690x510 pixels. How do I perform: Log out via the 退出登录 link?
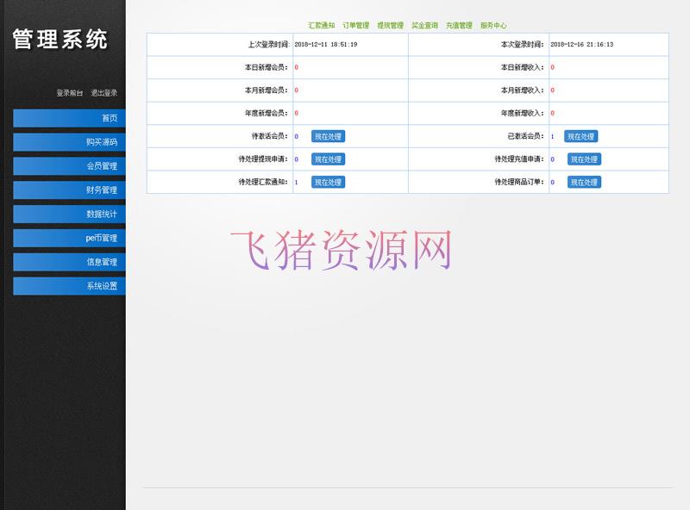pos(103,93)
